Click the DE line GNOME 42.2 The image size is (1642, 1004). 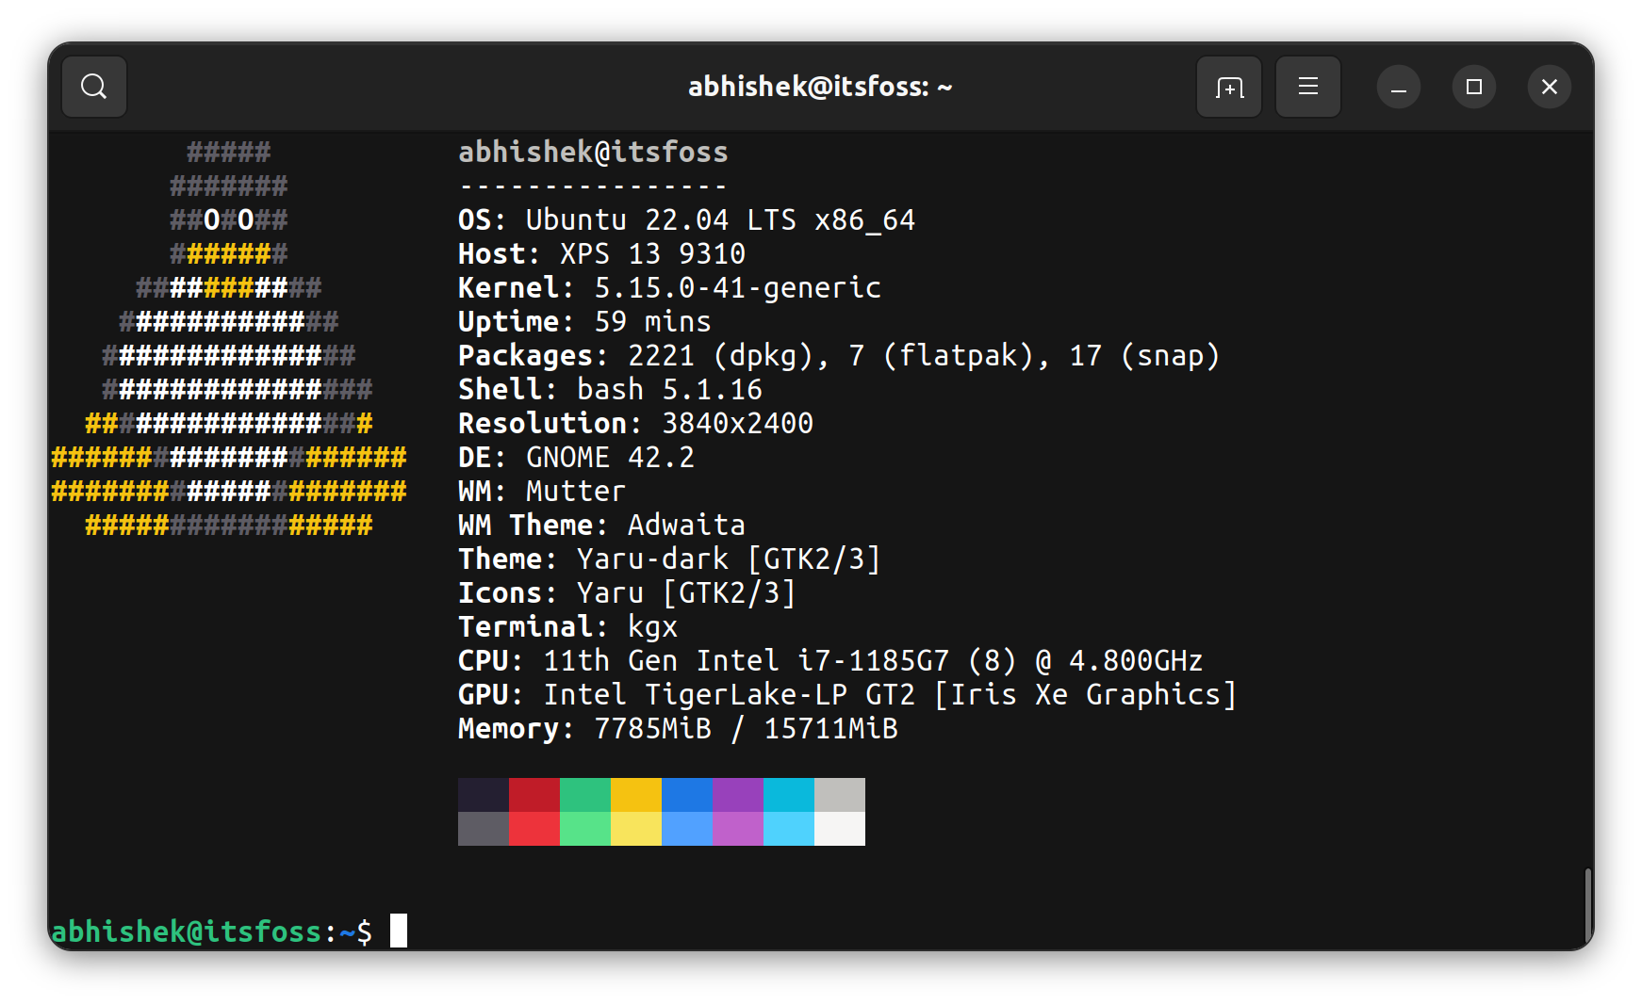click(576, 457)
